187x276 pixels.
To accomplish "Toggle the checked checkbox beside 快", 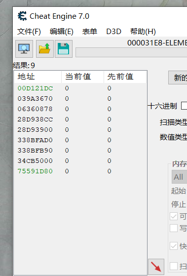I will tap(174, 246).
